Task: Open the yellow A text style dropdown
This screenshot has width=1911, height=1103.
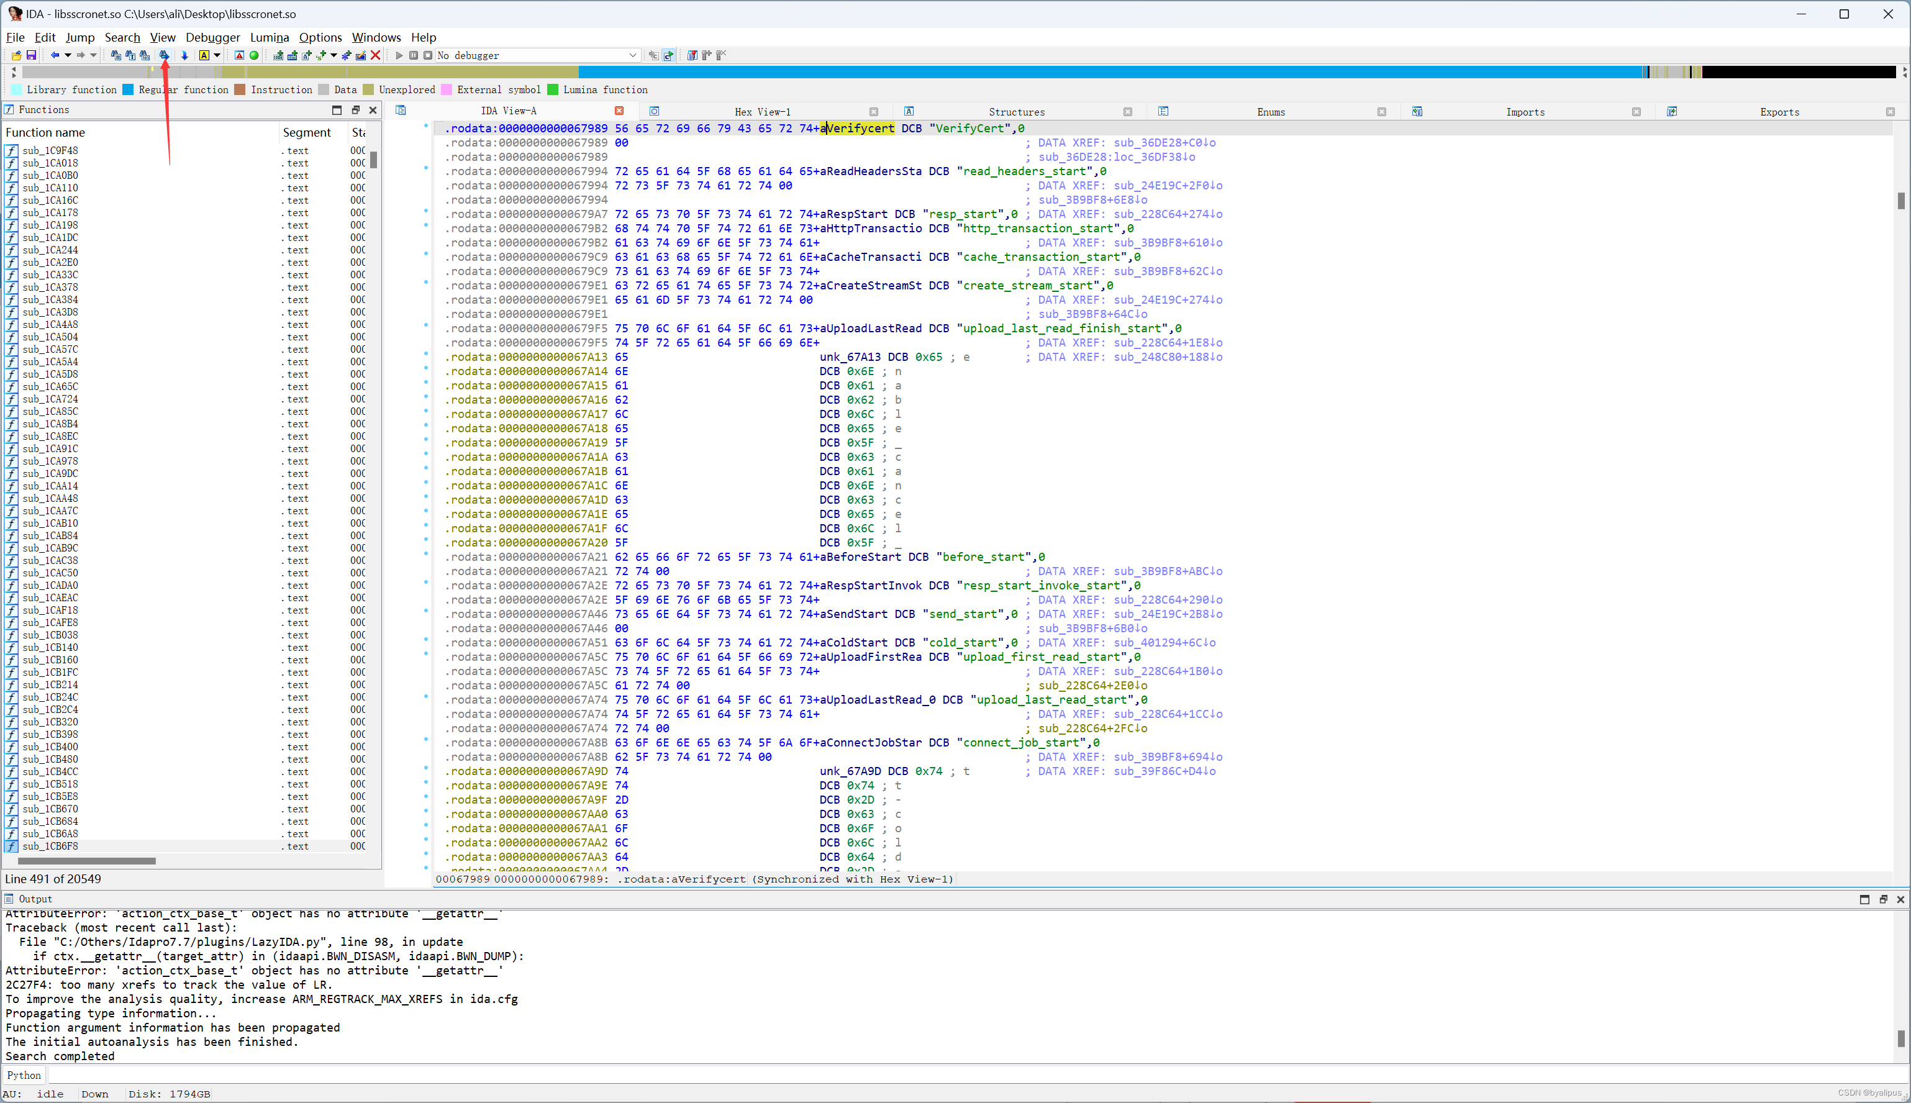Action: tap(217, 55)
